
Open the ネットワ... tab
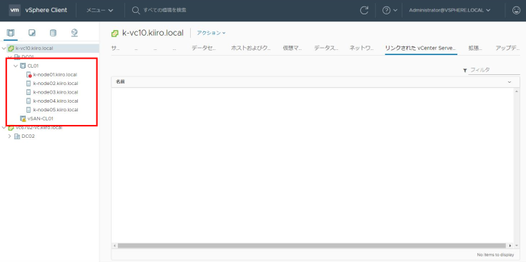pos(362,49)
